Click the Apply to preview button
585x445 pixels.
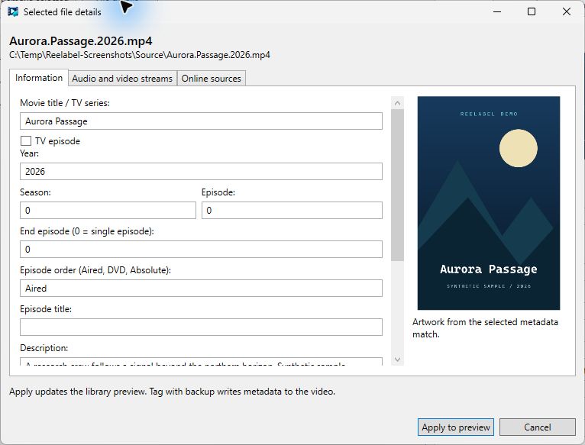[455, 427]
